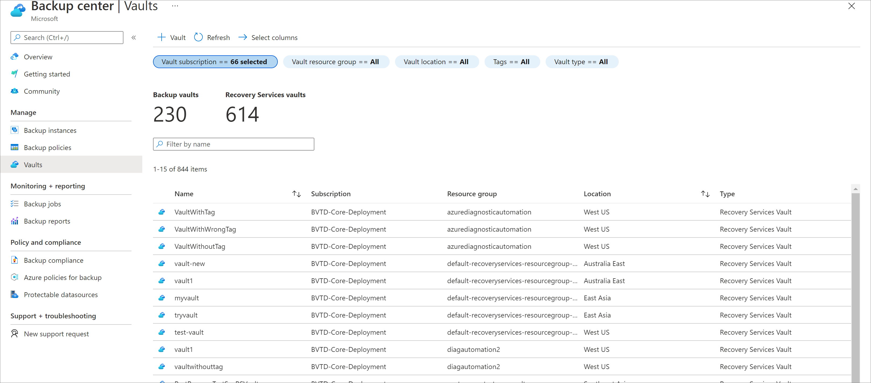The width and height of the screenshot is (871, 383).
Task: Select the Backup instances icon
Action: pyautogui.click(x=15, y=130)
